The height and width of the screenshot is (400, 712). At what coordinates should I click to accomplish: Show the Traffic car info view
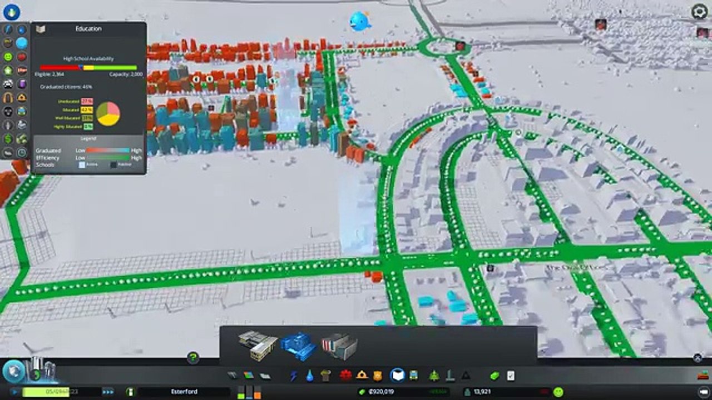point(8,84)
